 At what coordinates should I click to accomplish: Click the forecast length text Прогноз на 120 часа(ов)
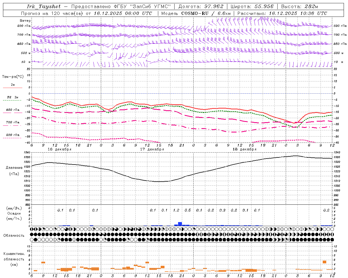(x=52, y=13)
